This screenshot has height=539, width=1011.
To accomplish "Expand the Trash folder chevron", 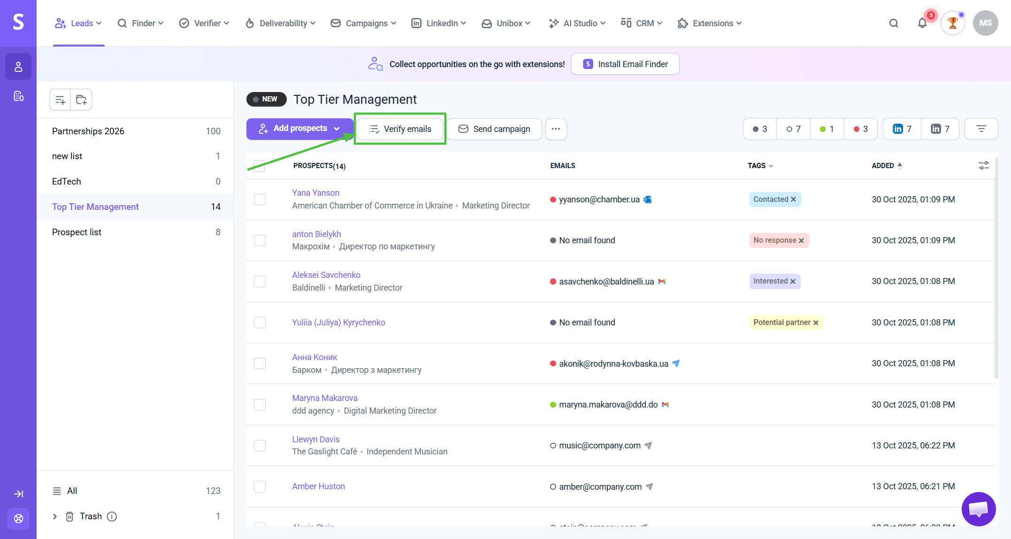I will (x=55, y=516).
